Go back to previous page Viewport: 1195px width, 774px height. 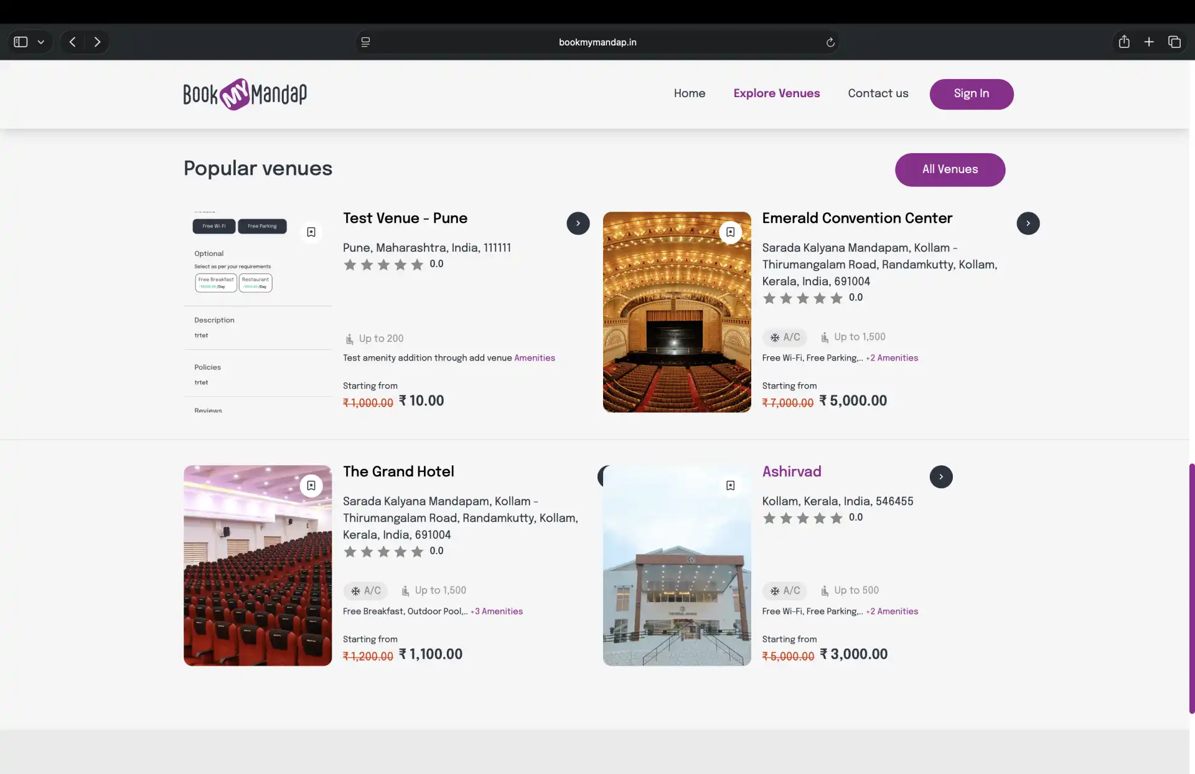pos(73,42)
